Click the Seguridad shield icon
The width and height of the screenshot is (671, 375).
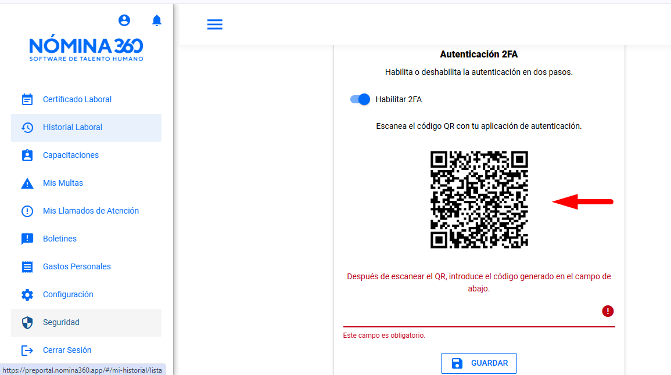tap(27, 322)
